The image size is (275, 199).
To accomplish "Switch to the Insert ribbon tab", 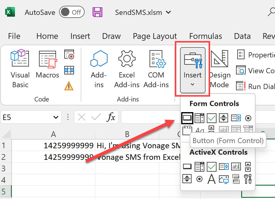I will 80,36.
